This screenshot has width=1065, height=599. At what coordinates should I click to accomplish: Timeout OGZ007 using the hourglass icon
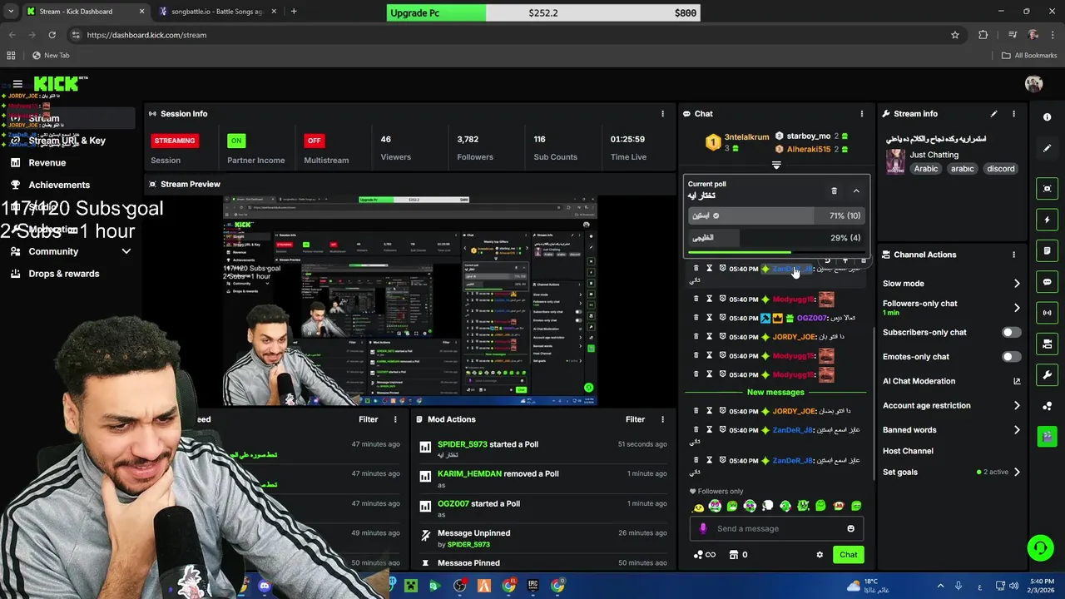click(x=709, y=318)
